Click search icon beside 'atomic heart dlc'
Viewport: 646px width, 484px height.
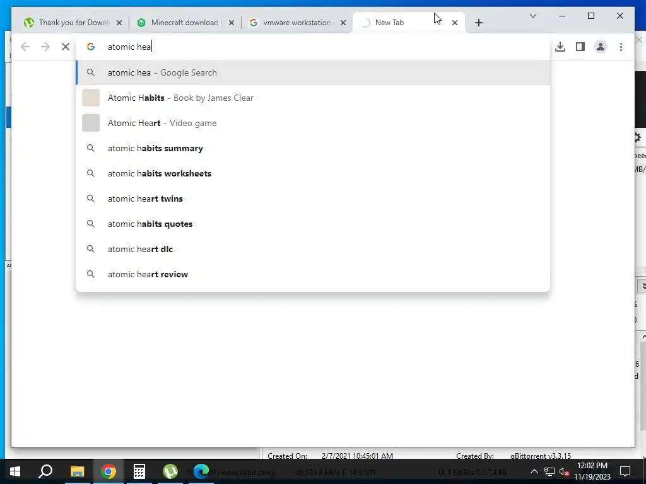tap(91, 249)
